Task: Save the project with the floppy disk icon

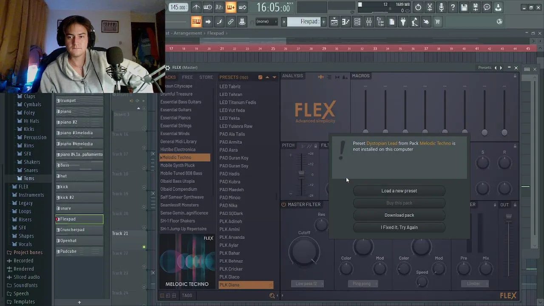Action: (x=464, y=7)
